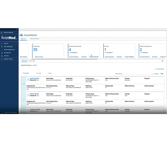Open the MARTIN SMITH patient link
Viewport: 167px width, 167px height.
34,78
